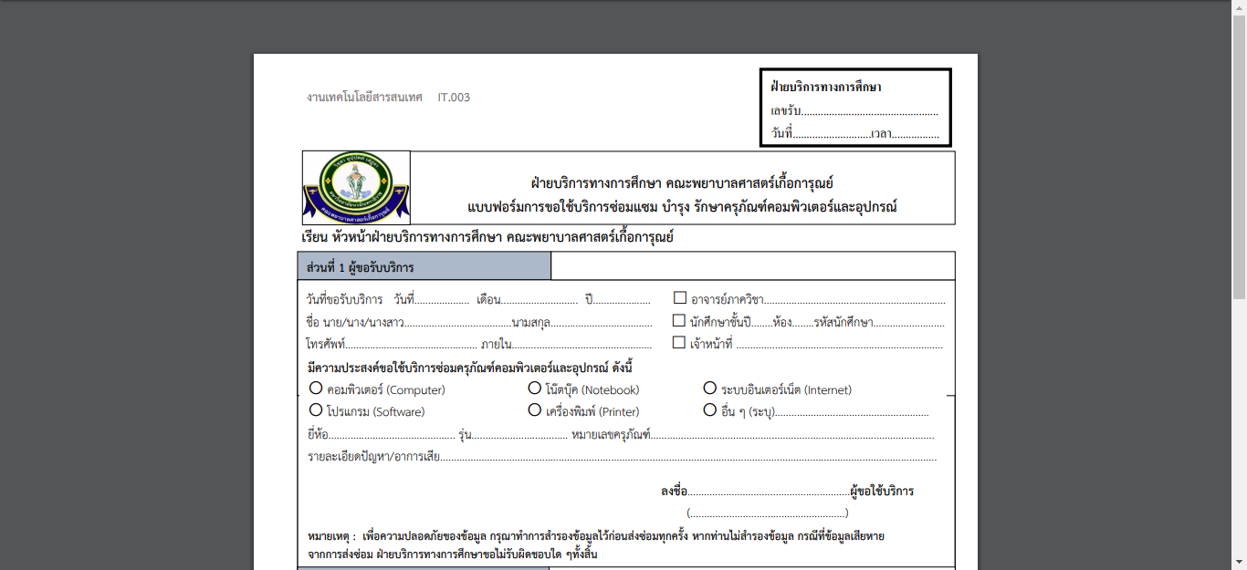Tick the เจ้าหน้าที่ checkbox

[x=678, y=343]
